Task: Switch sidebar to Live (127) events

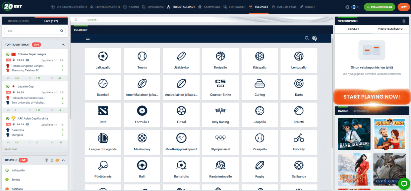Action: 51,21
